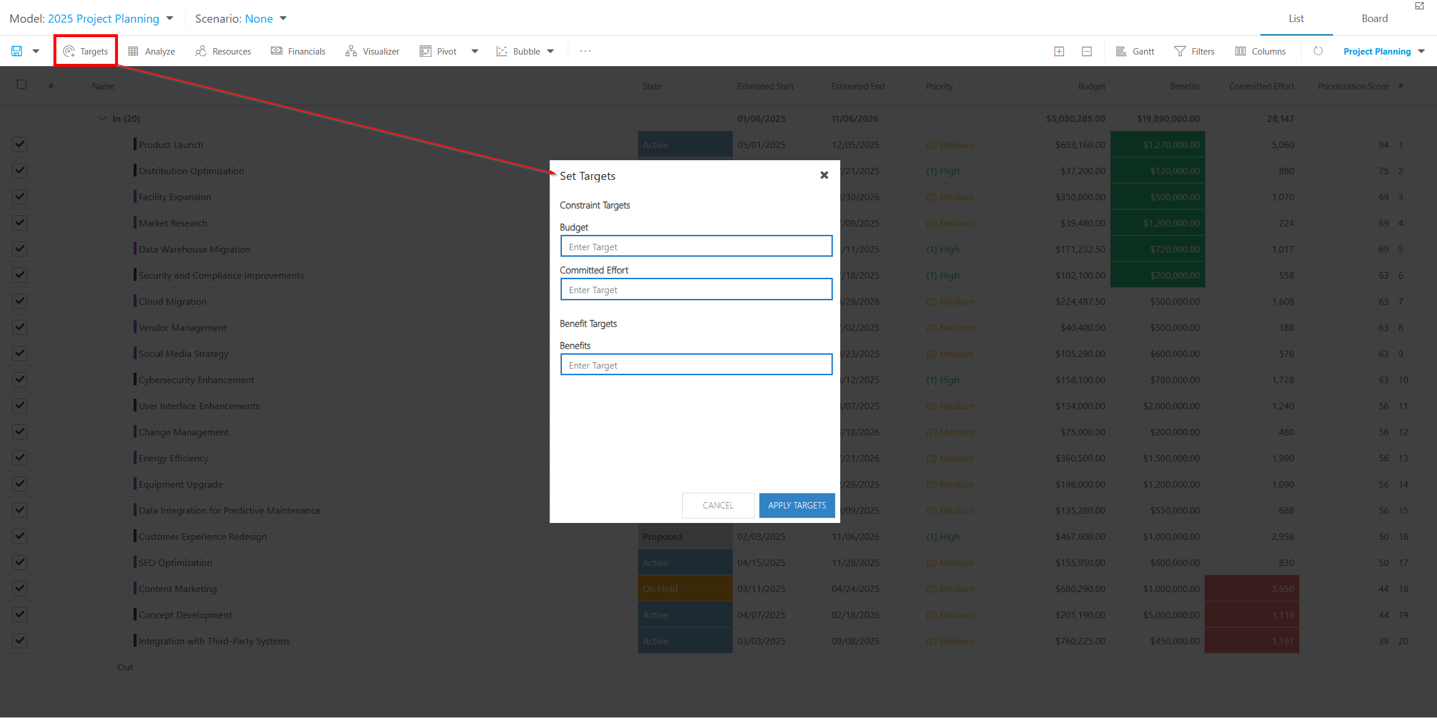The height and width of the screenshot is (718, 1437).
Task: Open the Customer Experience Redesign project
Action: pyautogui.click(x=202, y=536)
